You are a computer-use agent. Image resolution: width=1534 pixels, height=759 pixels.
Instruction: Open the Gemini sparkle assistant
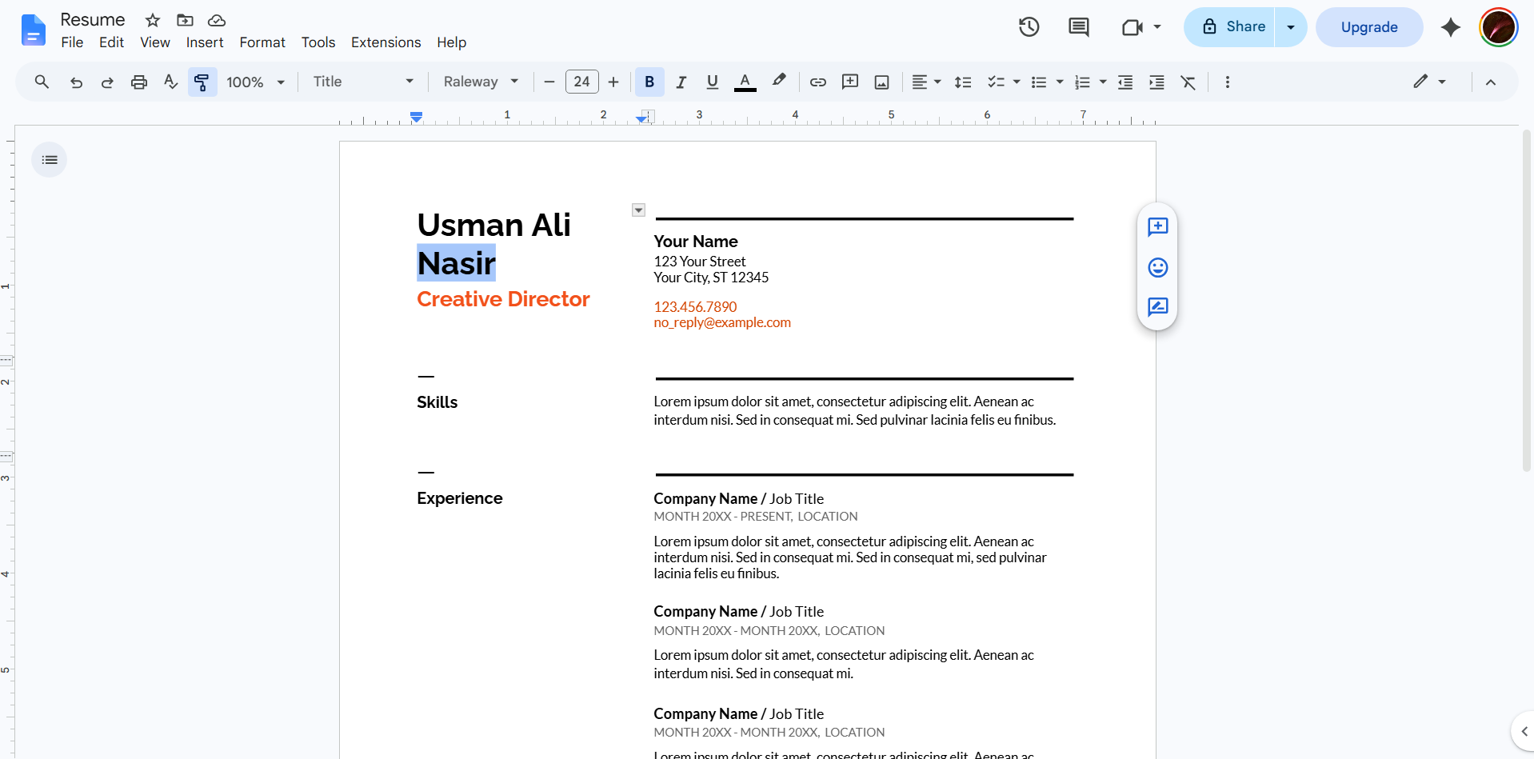(x=1451, y=27)
